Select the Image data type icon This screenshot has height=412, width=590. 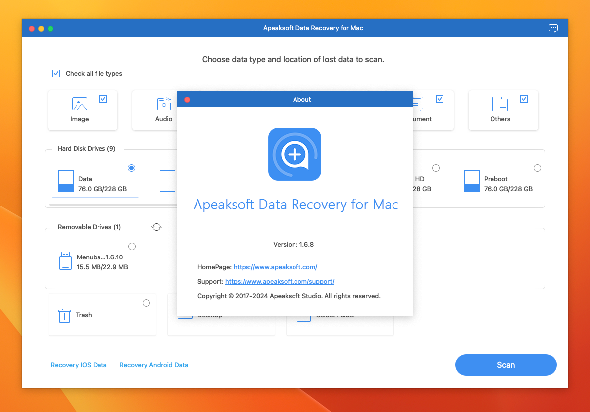[79, 104]
